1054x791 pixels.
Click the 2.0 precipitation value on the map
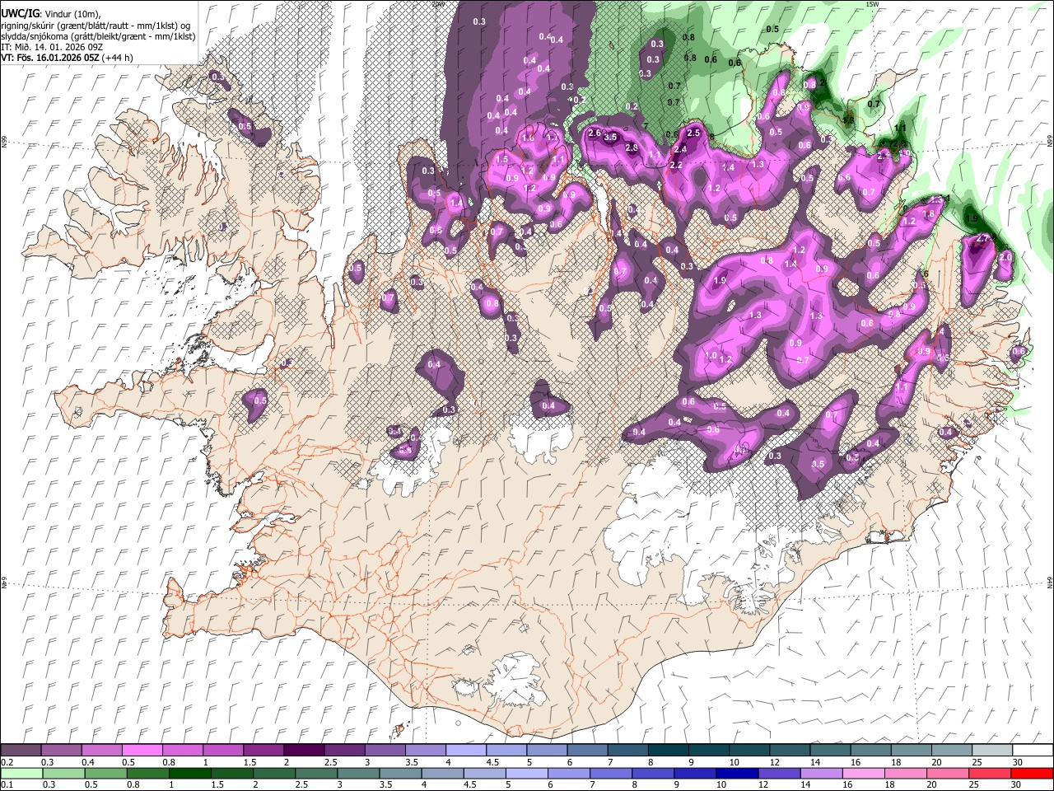(x=1005, y=257)
